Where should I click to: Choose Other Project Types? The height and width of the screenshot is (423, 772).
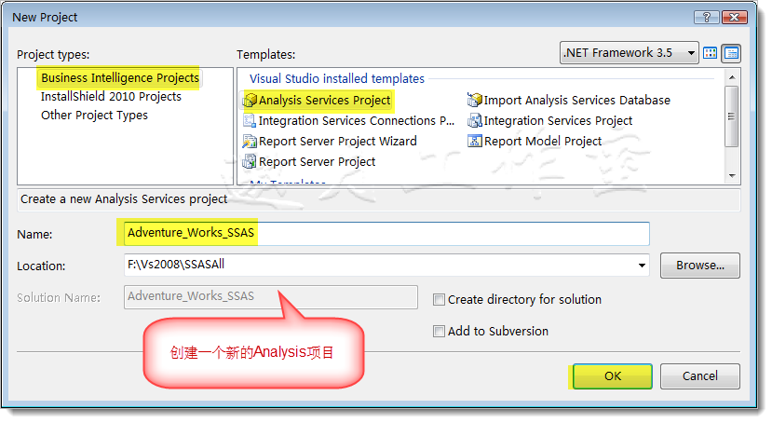[x=94, y=116]
